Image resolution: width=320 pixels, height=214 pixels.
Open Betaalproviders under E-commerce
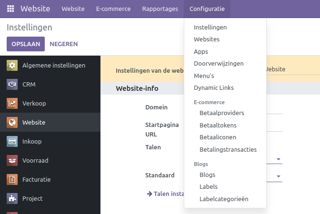coord(222,113)
